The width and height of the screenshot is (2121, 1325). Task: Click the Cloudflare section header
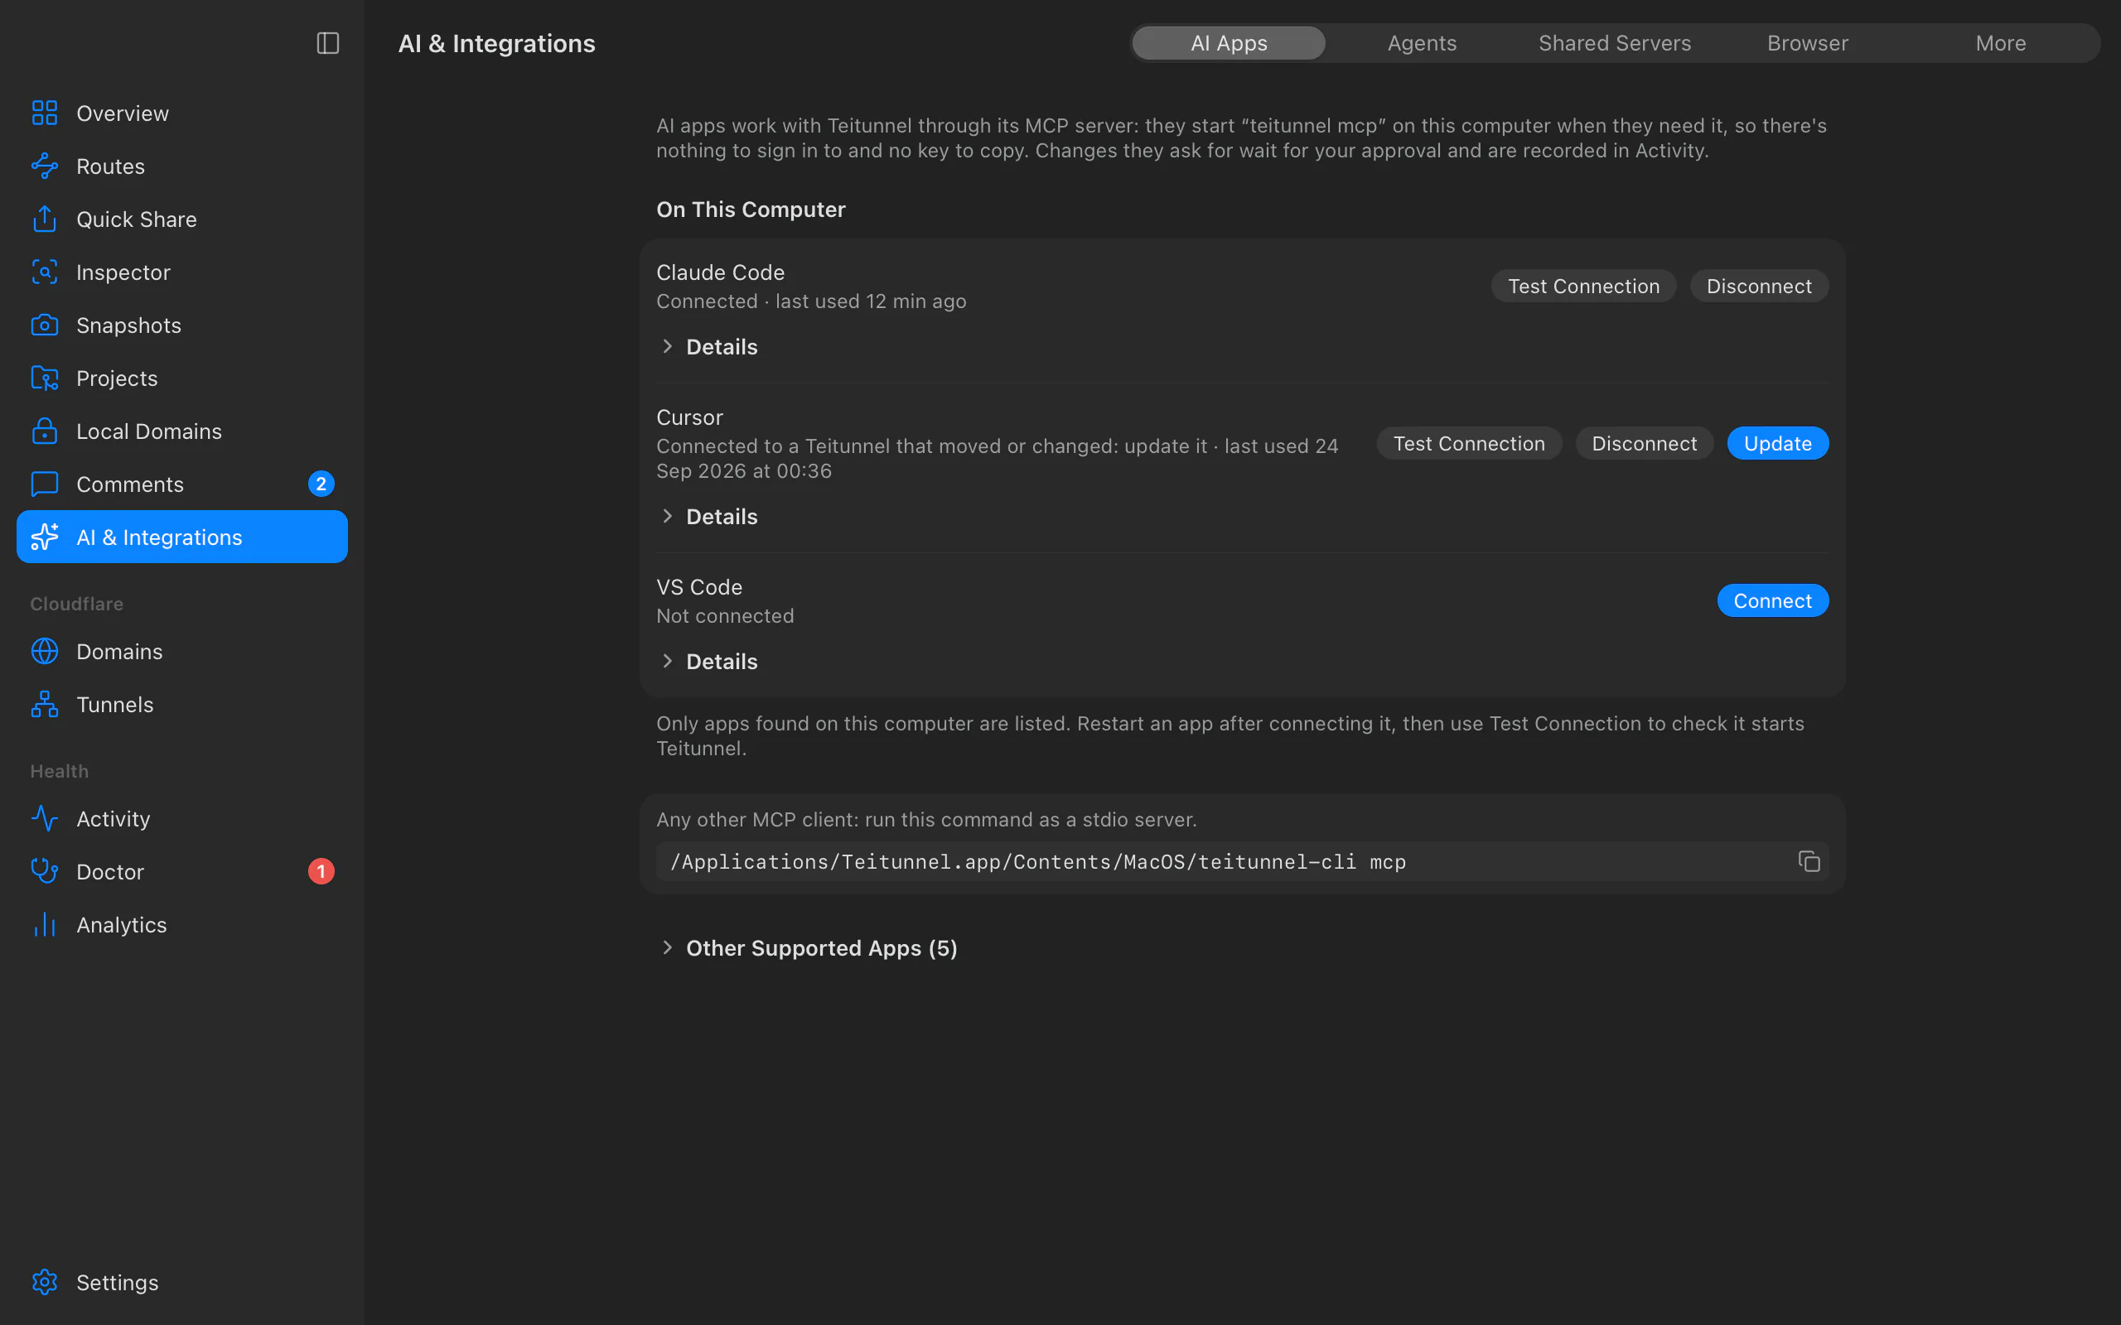coord(77,604)
